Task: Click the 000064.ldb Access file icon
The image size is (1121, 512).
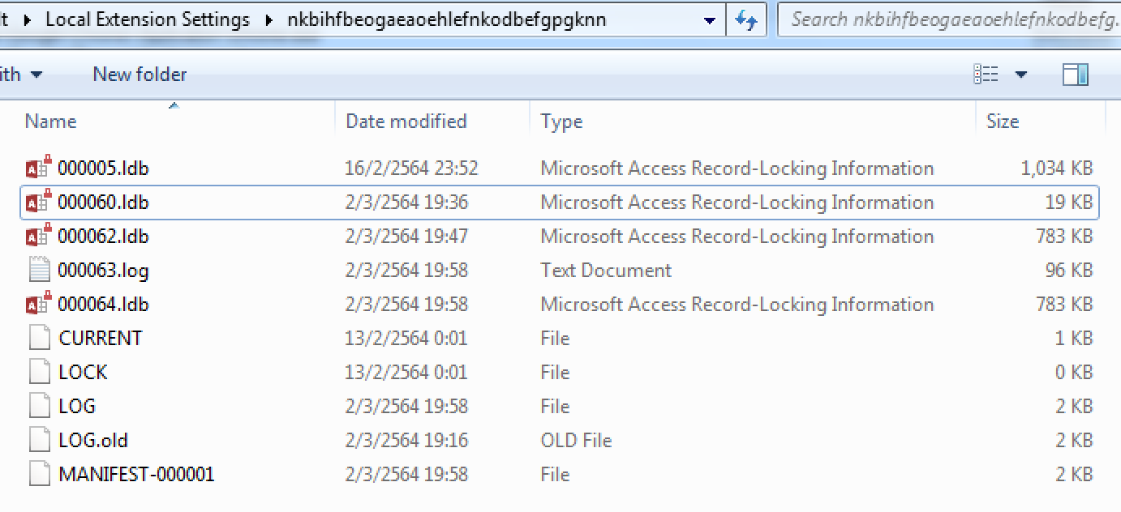Action: (x=38, y=304)
